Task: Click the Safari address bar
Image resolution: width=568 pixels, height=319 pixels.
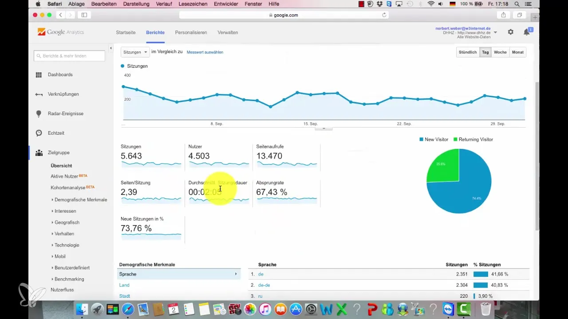Action: coord(284,15)
